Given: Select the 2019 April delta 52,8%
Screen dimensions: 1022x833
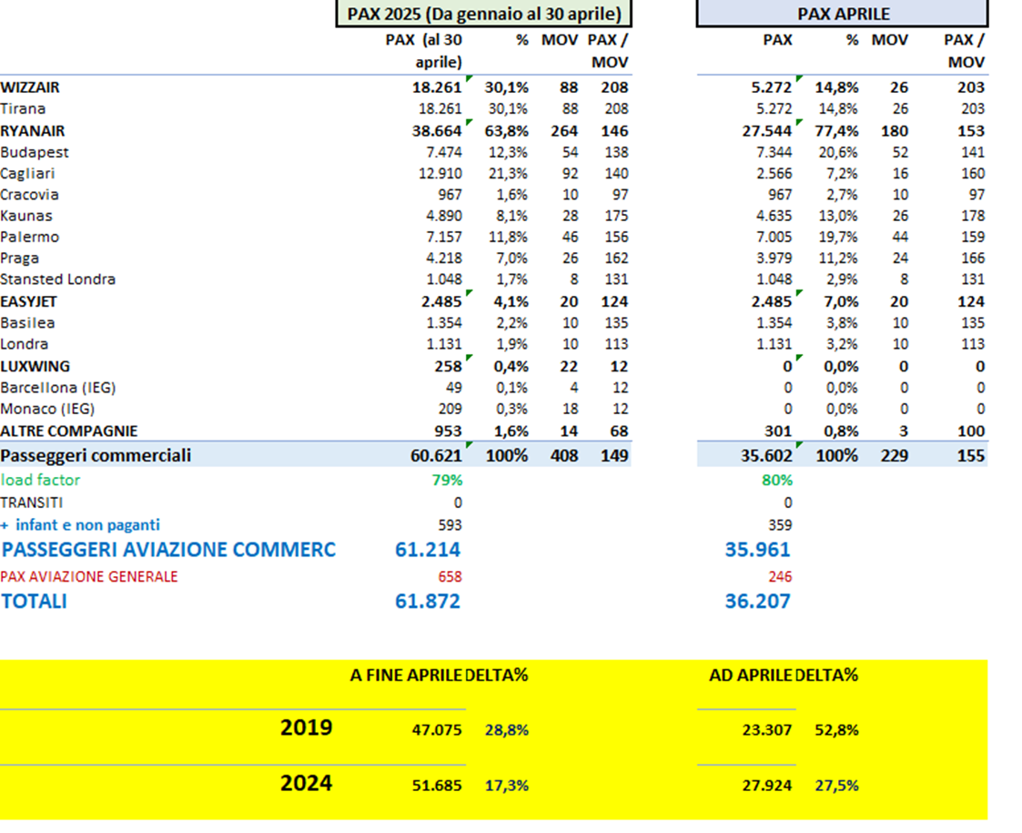Looking at the screenshot, I should coord(837,730).
